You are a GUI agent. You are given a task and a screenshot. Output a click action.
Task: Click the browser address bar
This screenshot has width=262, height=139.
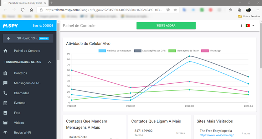[x=104, y=10]
